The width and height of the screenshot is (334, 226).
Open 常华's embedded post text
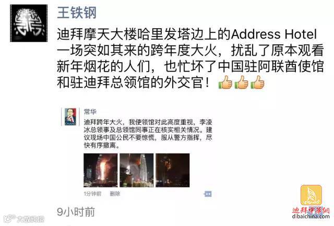point(148,134)
